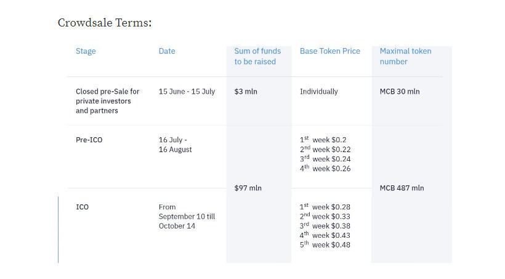Select the $97 mln funds cell

(248, 188)
